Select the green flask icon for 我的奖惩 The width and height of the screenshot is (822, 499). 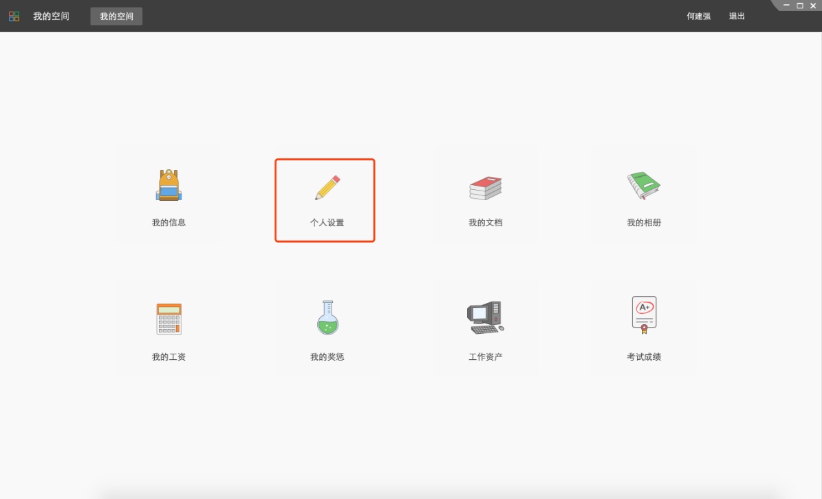(327, 318)
